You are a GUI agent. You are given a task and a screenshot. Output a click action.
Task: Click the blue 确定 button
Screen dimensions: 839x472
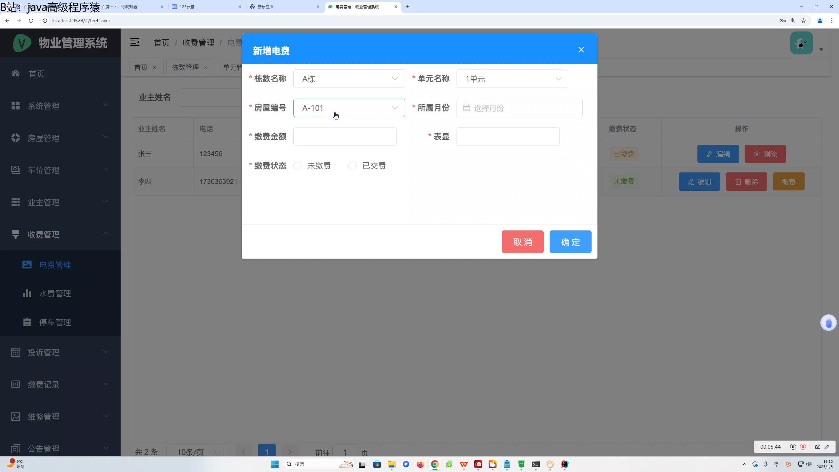[x=570, y=242]
